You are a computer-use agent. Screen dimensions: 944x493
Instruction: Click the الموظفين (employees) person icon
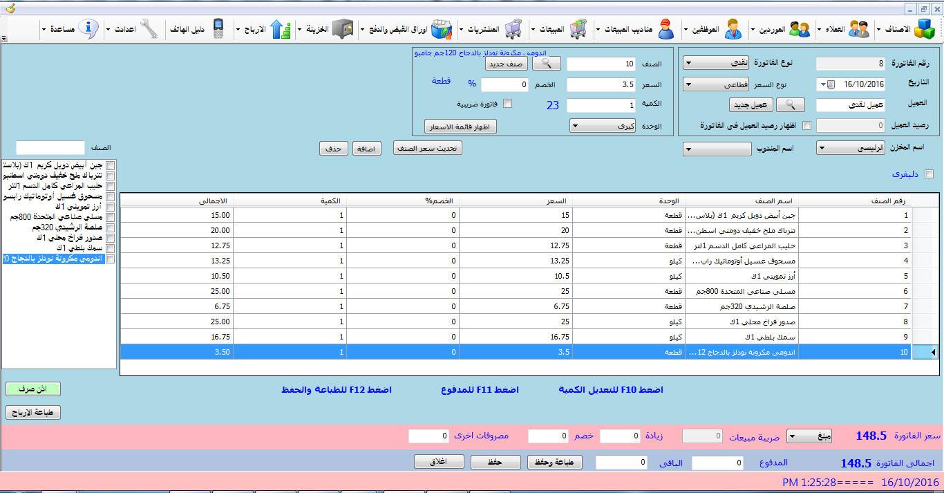(x=734, y=29)
